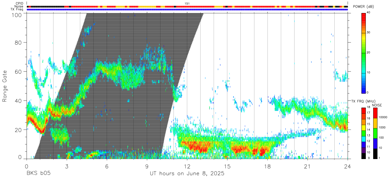This screenshot has height=180, width=391.
Task: Click the UT hours on June 8, 2025 title
Action: coord(187,174)
